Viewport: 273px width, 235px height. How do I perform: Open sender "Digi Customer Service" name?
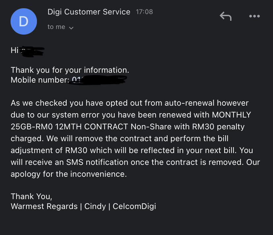tap(89, 12)
